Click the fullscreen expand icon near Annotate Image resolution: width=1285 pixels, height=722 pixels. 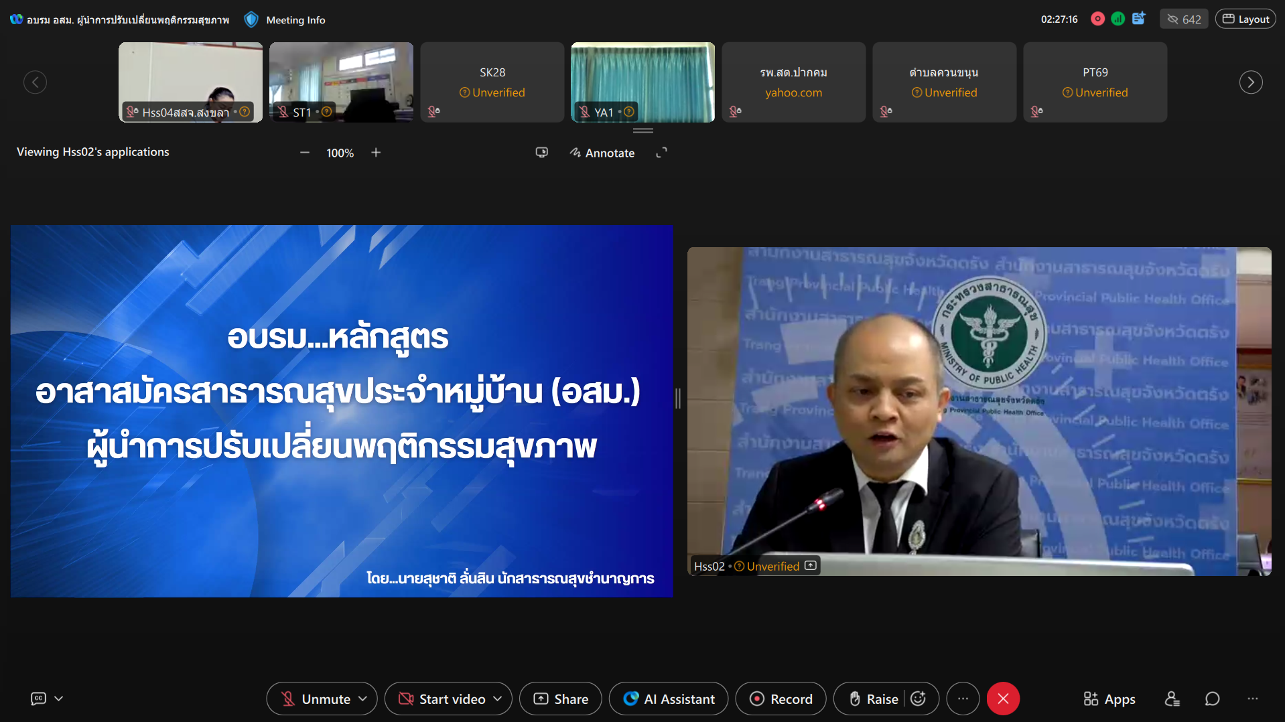(x=661, y=153)
